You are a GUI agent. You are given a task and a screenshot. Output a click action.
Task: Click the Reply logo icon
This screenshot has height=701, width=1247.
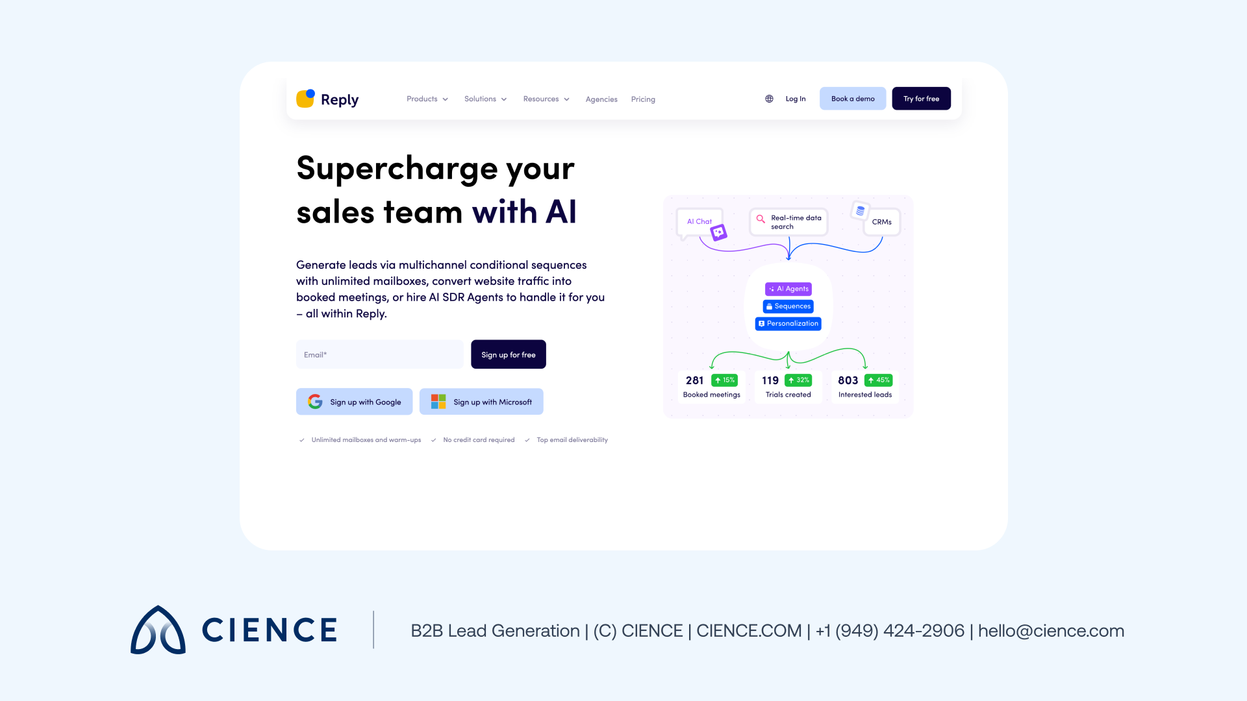point(306,99)
